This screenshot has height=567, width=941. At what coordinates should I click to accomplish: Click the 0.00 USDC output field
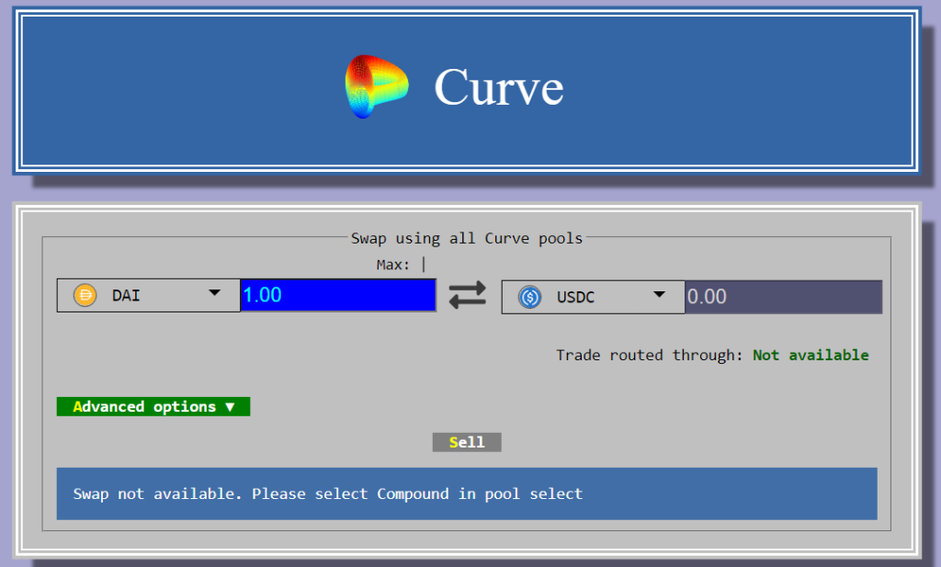[783, 297]
